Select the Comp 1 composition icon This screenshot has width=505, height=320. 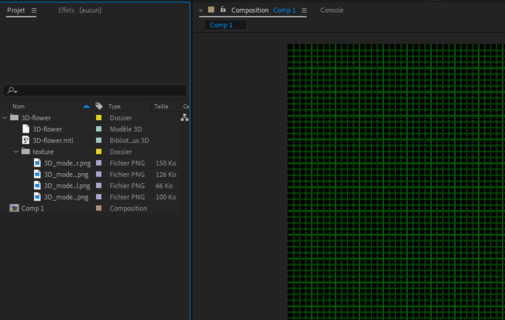point(14,208)
